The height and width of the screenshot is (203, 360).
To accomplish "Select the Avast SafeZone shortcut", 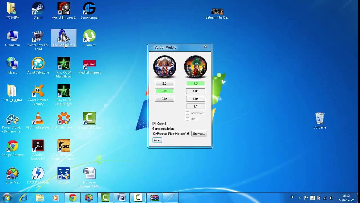I will click(x=38, y=66).
